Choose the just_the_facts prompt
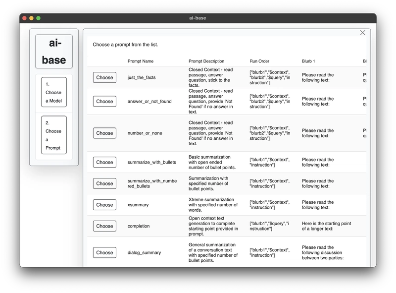The width and height of the screenshot is (396, 293). pos(104,77)
